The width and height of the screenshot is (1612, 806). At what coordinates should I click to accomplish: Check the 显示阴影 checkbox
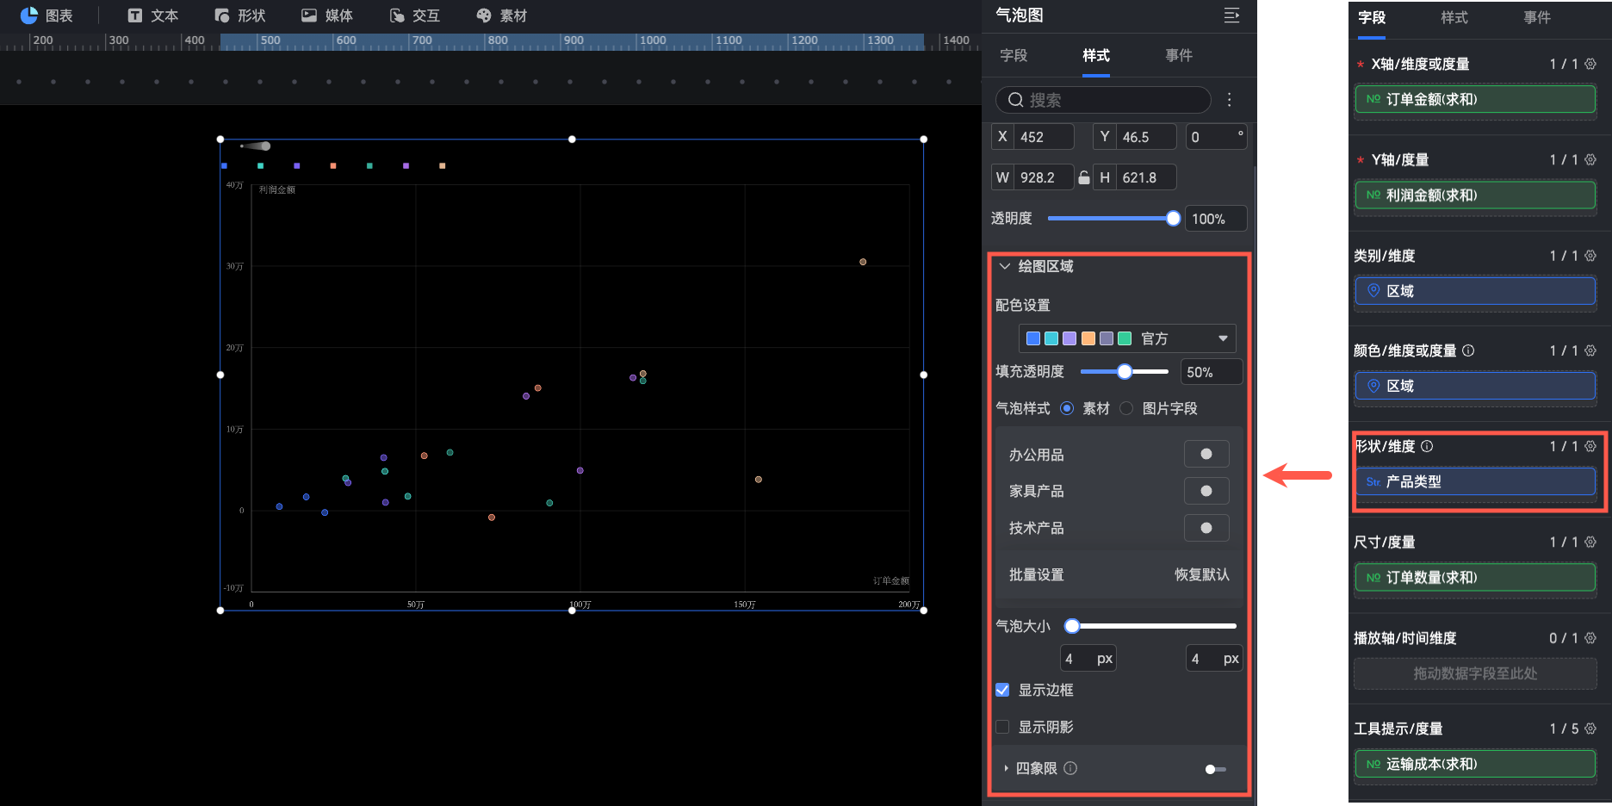(1002, 727)
